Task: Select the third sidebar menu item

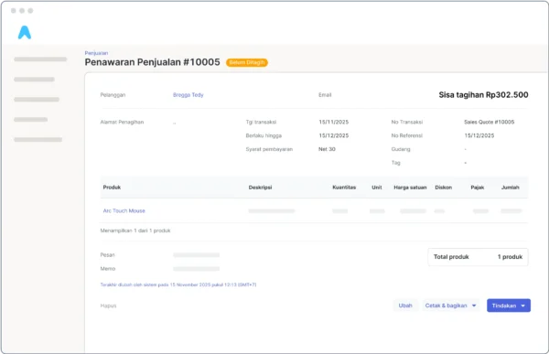Action: pyautogui.click(x=37, y=100)
